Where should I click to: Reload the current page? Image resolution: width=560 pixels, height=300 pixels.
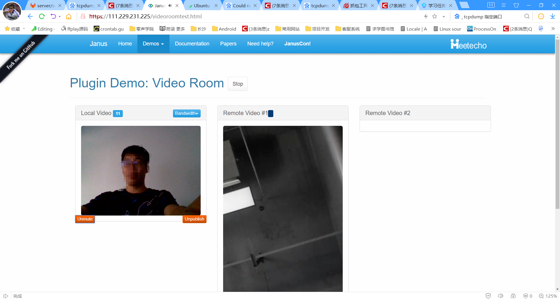[42, 17]
